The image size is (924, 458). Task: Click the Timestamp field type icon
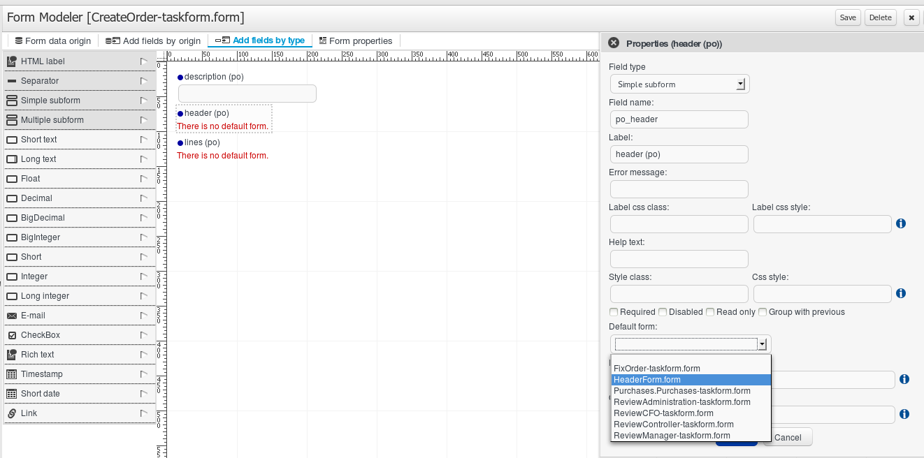pyautogui.click(x=12, y=374)
